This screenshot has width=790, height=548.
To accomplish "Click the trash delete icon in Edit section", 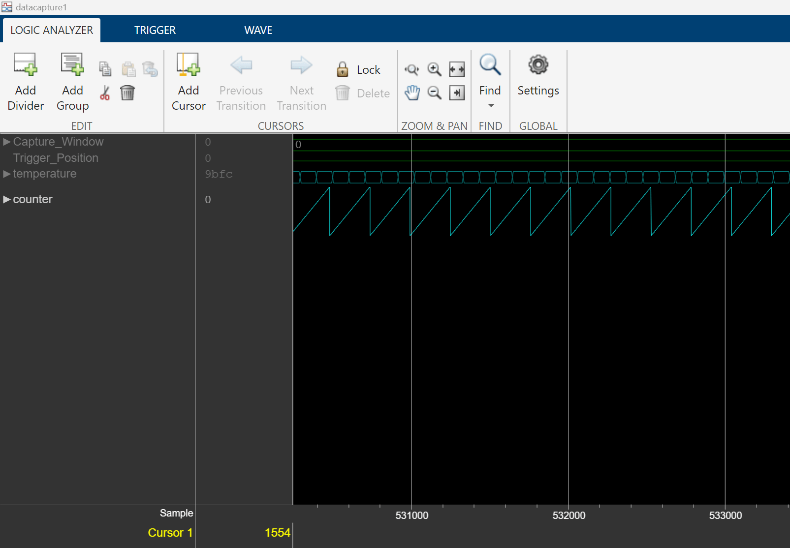I will (x=128, y=92).
